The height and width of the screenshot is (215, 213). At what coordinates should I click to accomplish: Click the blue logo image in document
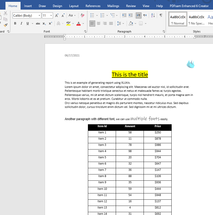[x=191, y=64]
